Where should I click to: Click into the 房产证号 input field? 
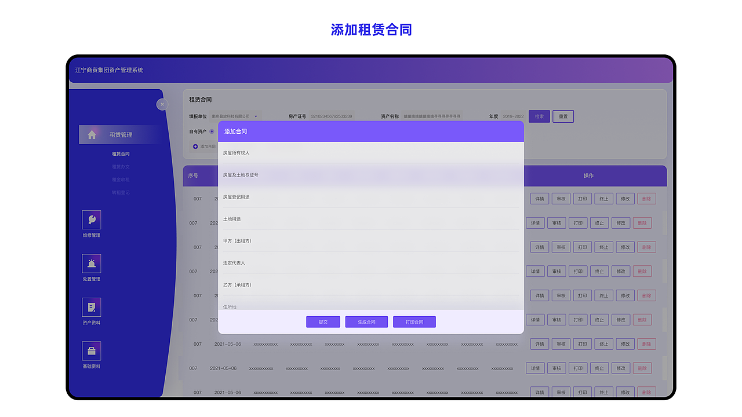pyautogui.click(x=332, y=116)
